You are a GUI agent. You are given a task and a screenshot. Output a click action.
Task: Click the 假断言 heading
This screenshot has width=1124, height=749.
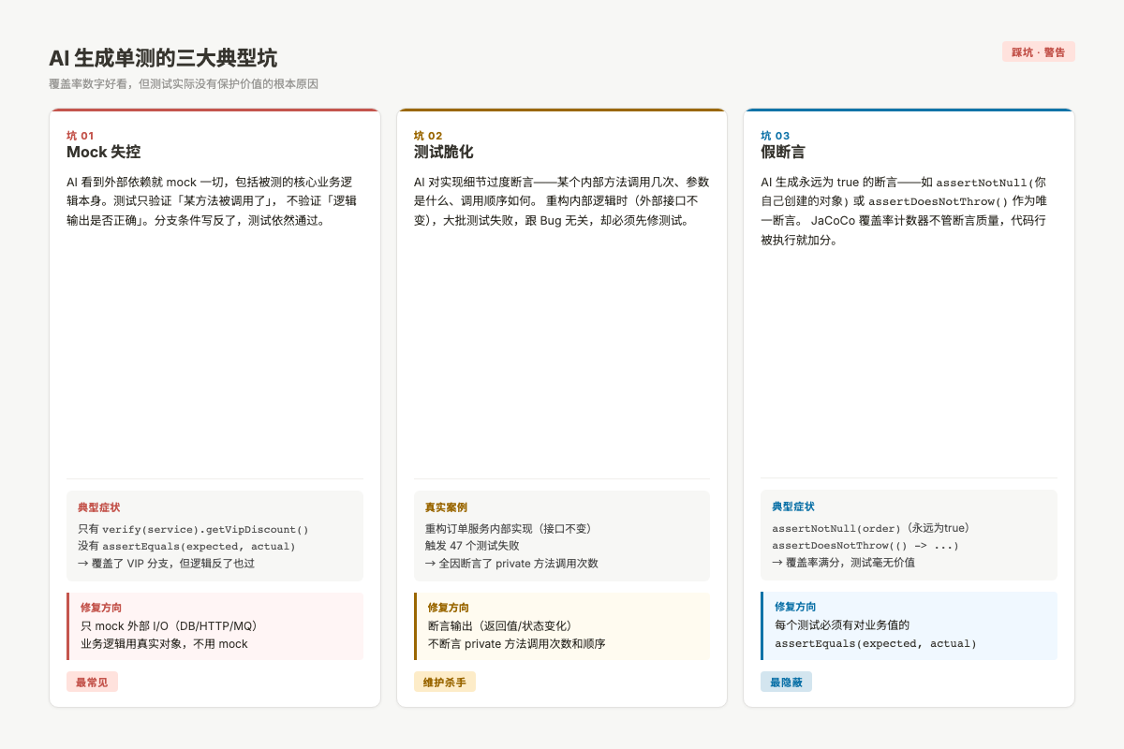[x=783, y=153]
